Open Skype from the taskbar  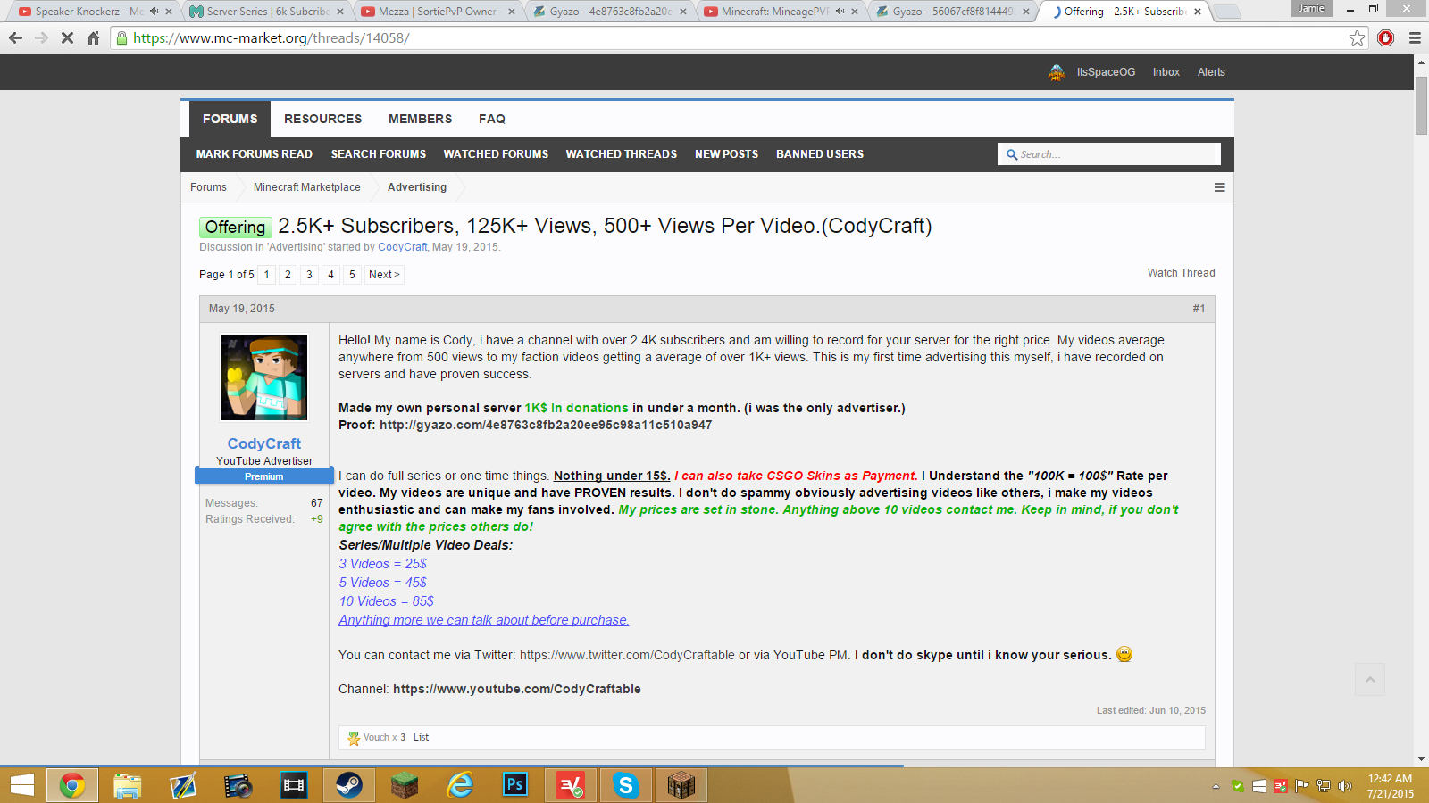(x=626, y=785)
